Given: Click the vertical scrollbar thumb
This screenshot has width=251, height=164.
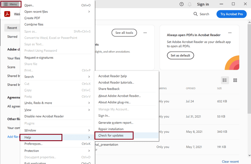Looking at the screenshot, I should (249, 69).
